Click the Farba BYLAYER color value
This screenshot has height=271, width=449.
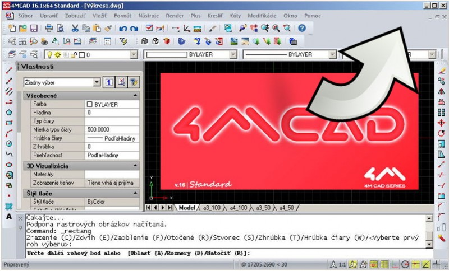112,104
